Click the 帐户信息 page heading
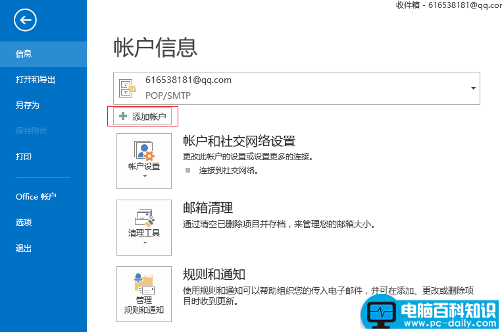Viewport: 502px width, 332px height. [155, 47]
